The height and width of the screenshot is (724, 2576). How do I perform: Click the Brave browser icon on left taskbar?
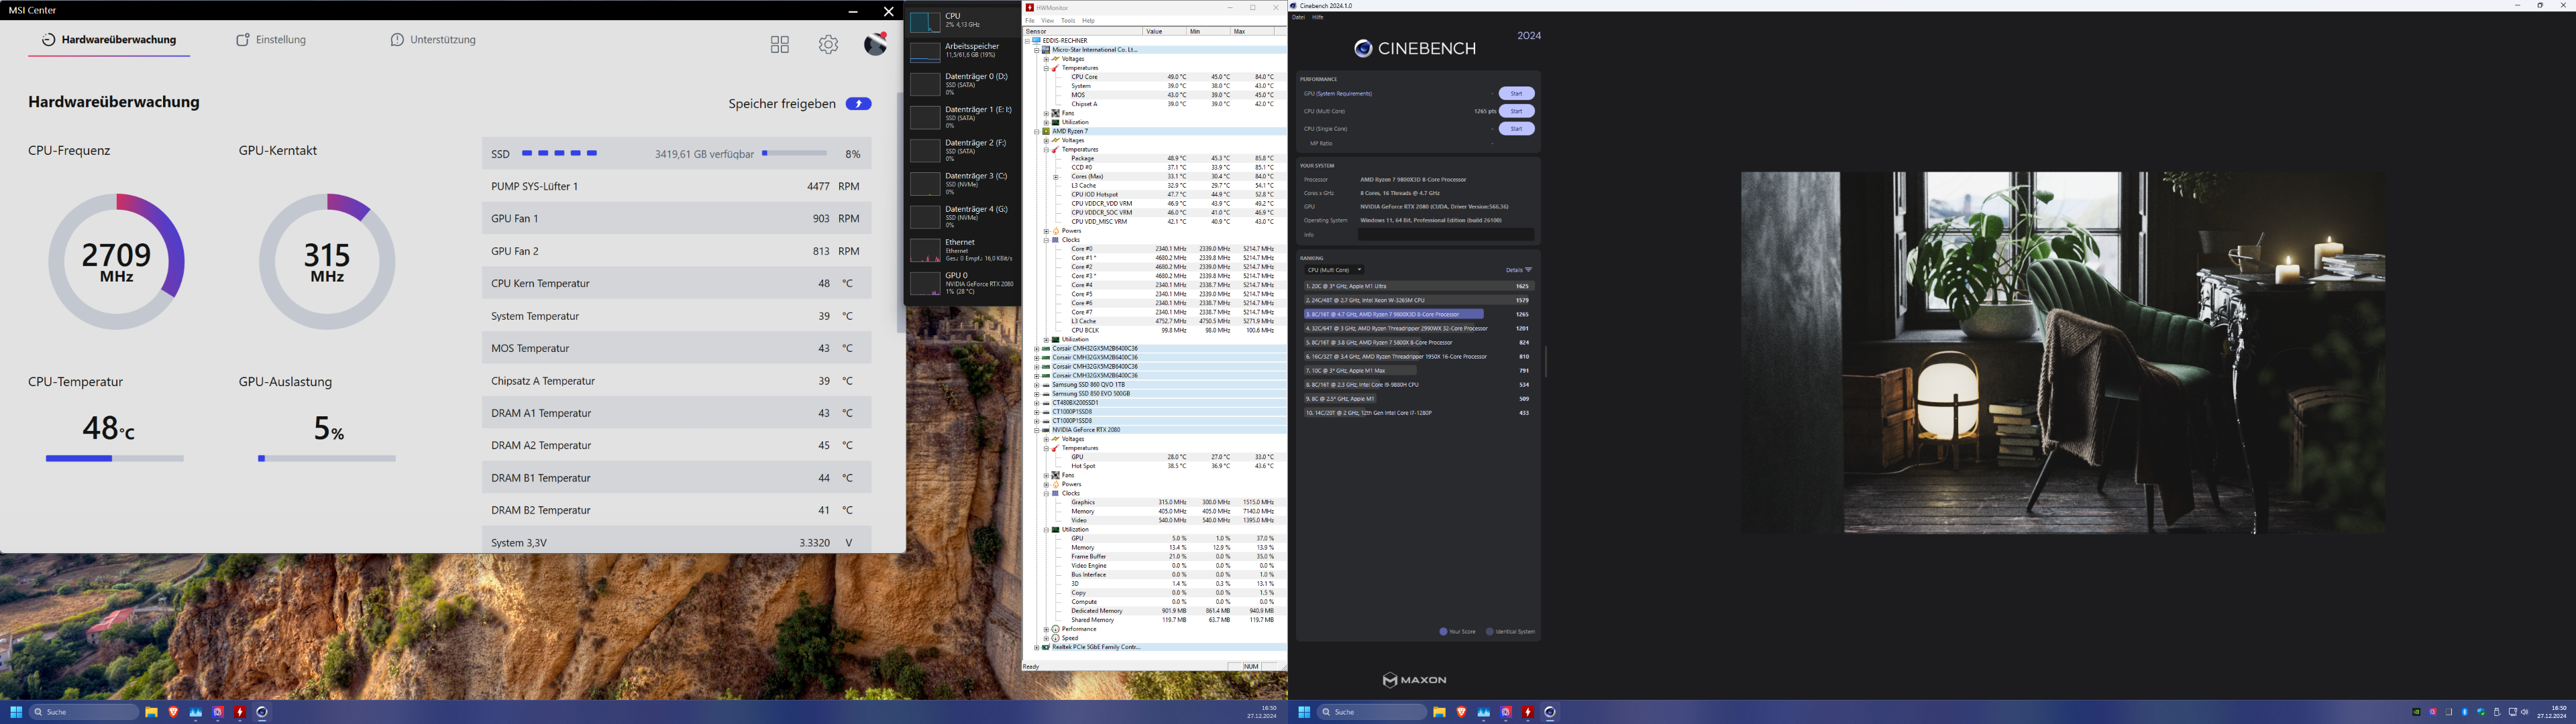coord(173,712)
